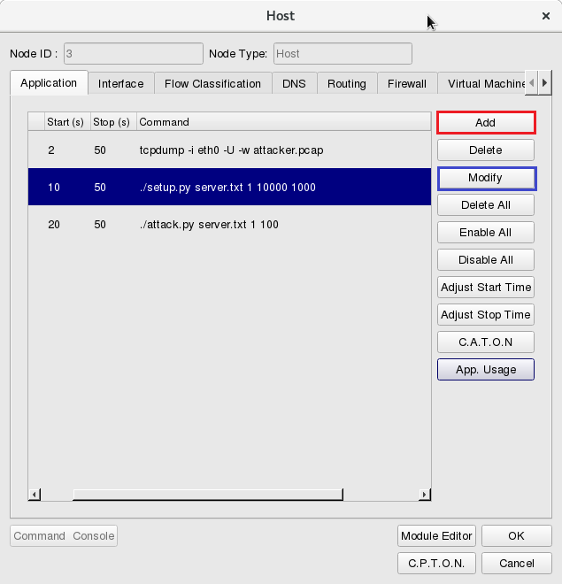Click the C.A.T.O.N button
Image resolution: width=562 pixels, height=584 pixels.
pyautogui.click(x=486, y=342)
